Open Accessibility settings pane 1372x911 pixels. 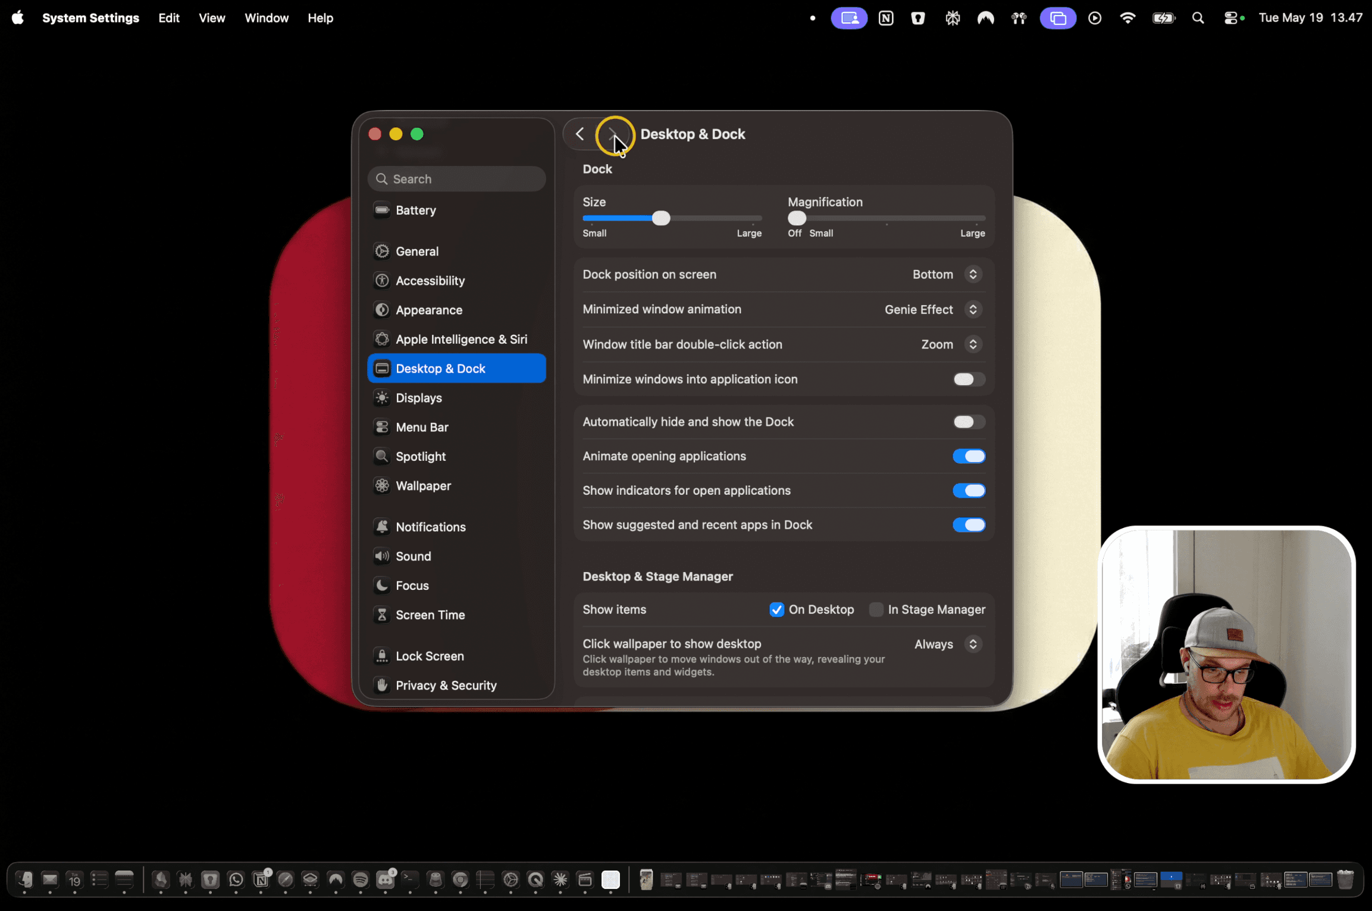(456, 281)
